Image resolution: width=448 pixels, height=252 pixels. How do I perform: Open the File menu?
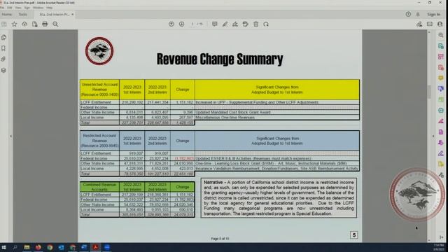(2, 8)
